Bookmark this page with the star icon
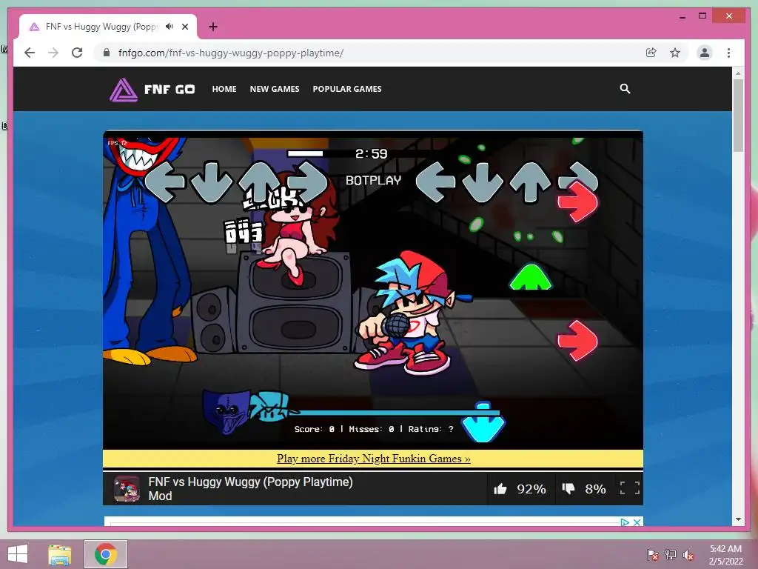Image resolution: width=758 pixels, height=569 pixels. click(x=675, y=53)
